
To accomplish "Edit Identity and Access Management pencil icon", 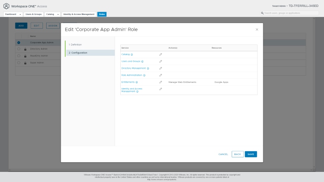I will coord(160,89).
